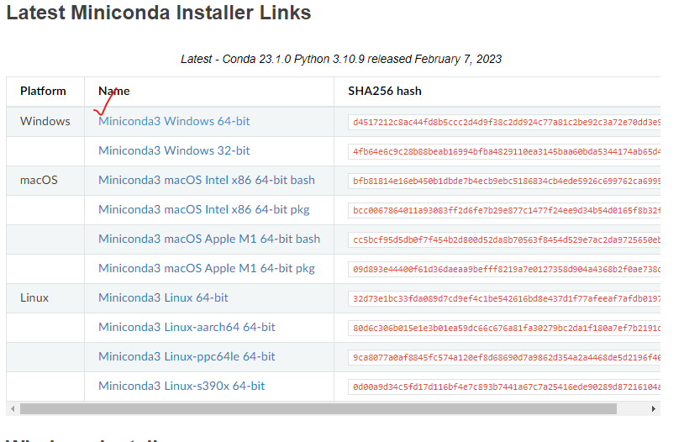684x442 pixels.
Task: Open Miniconda3 macOS Apple M1 64-bit bash
Action: pyautogui.click(x=209, y=239)
